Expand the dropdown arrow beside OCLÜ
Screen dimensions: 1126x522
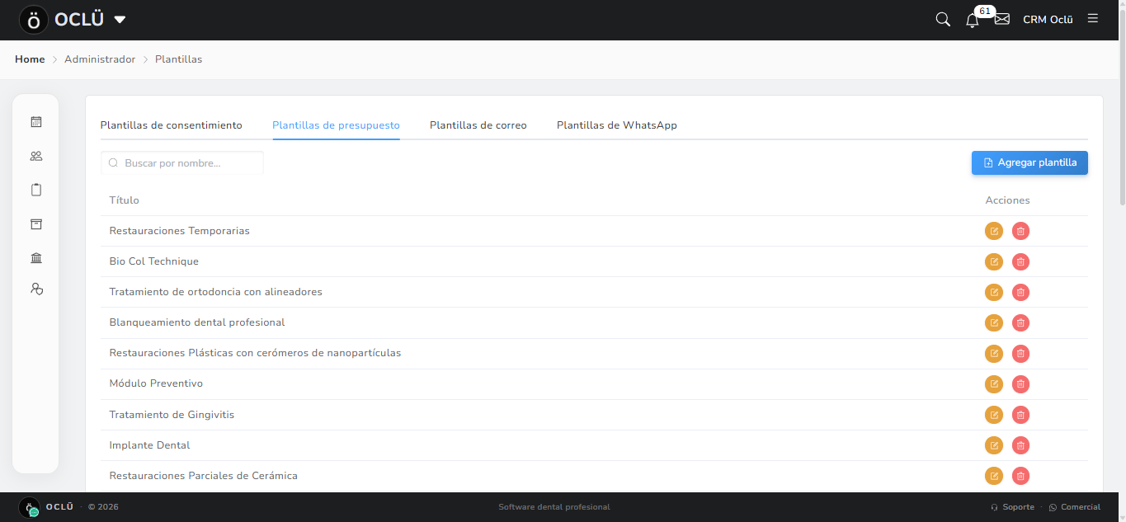(x=120, y=20)
